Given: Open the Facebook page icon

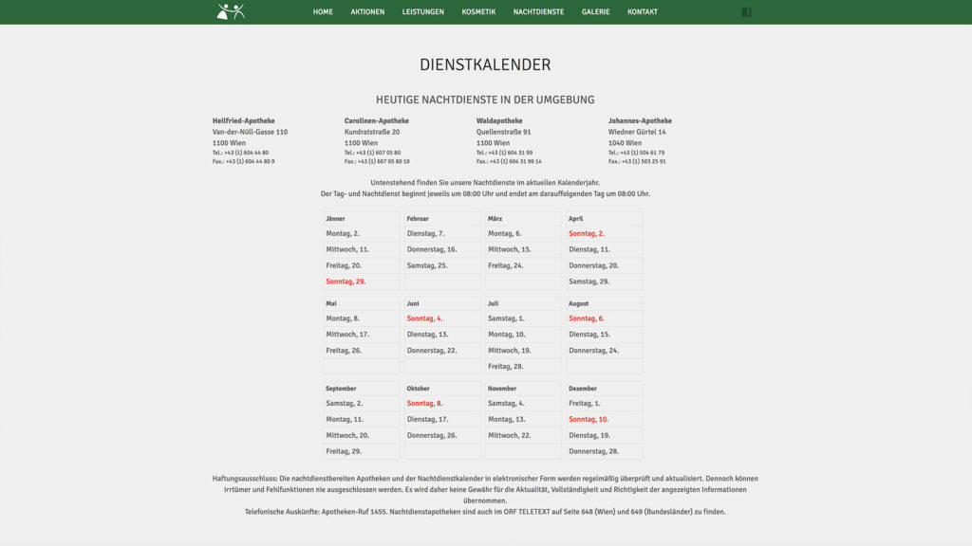Looking at the screenshot, I should coord(746,12).
